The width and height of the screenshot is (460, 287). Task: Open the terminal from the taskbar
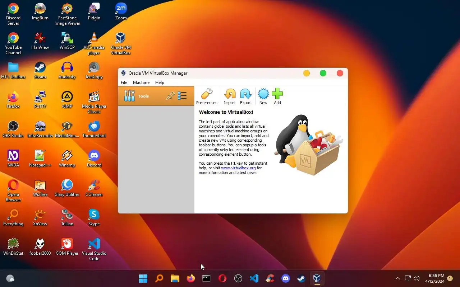(x=206, y=278)
